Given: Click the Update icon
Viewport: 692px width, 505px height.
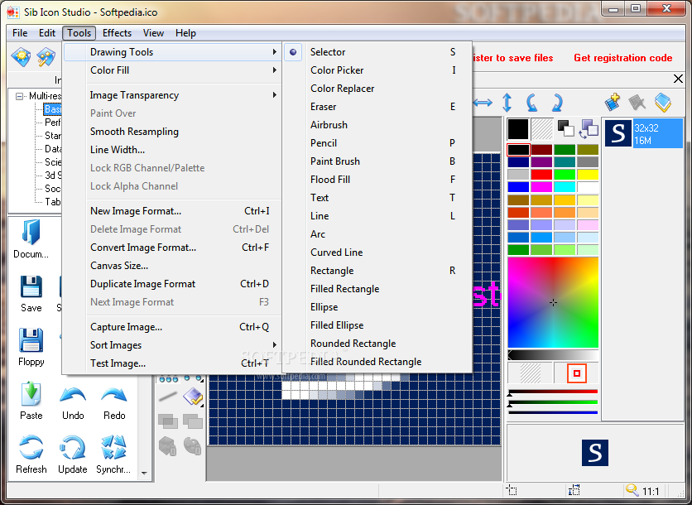Looking at the screenshot, I should pyautogui.click(x=73, y=448).
